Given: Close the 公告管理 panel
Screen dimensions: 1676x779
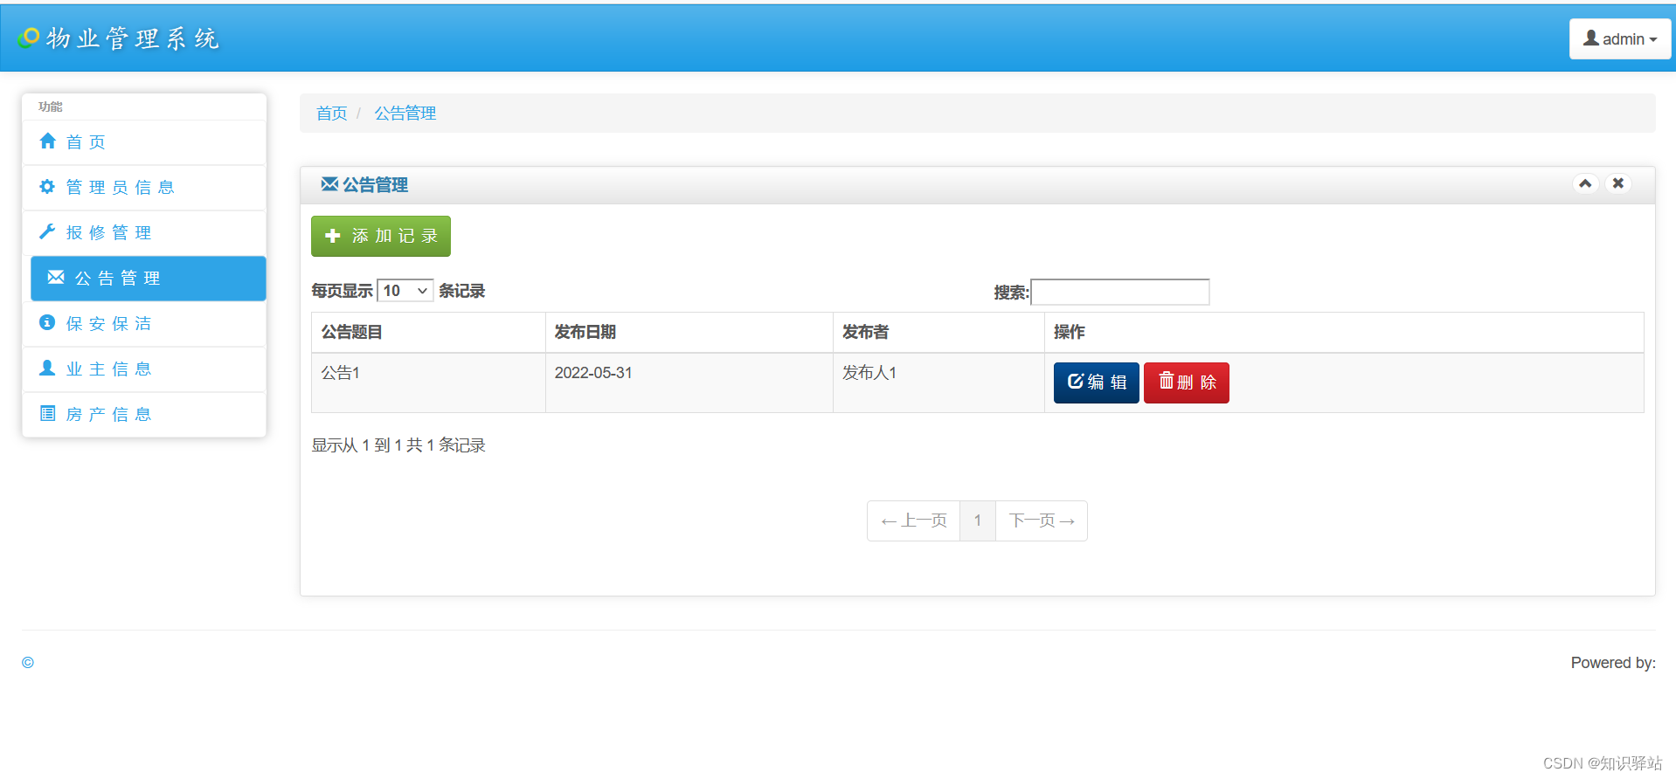Looking at the screenshot, I should pos(1618,183).
